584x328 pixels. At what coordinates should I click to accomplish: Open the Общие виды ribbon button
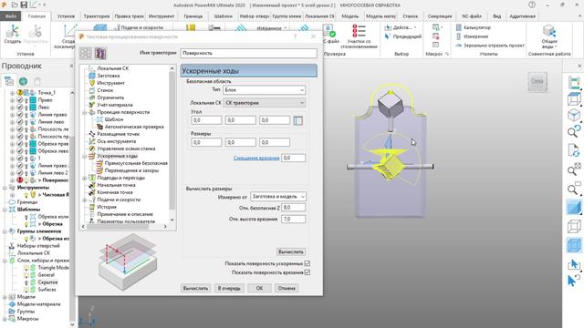click(549, 36)
